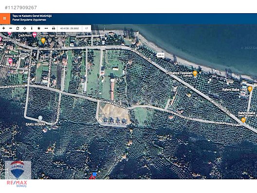The image size is (257, 193).
Task: Click the print map icon
Action: click(54, 28)
